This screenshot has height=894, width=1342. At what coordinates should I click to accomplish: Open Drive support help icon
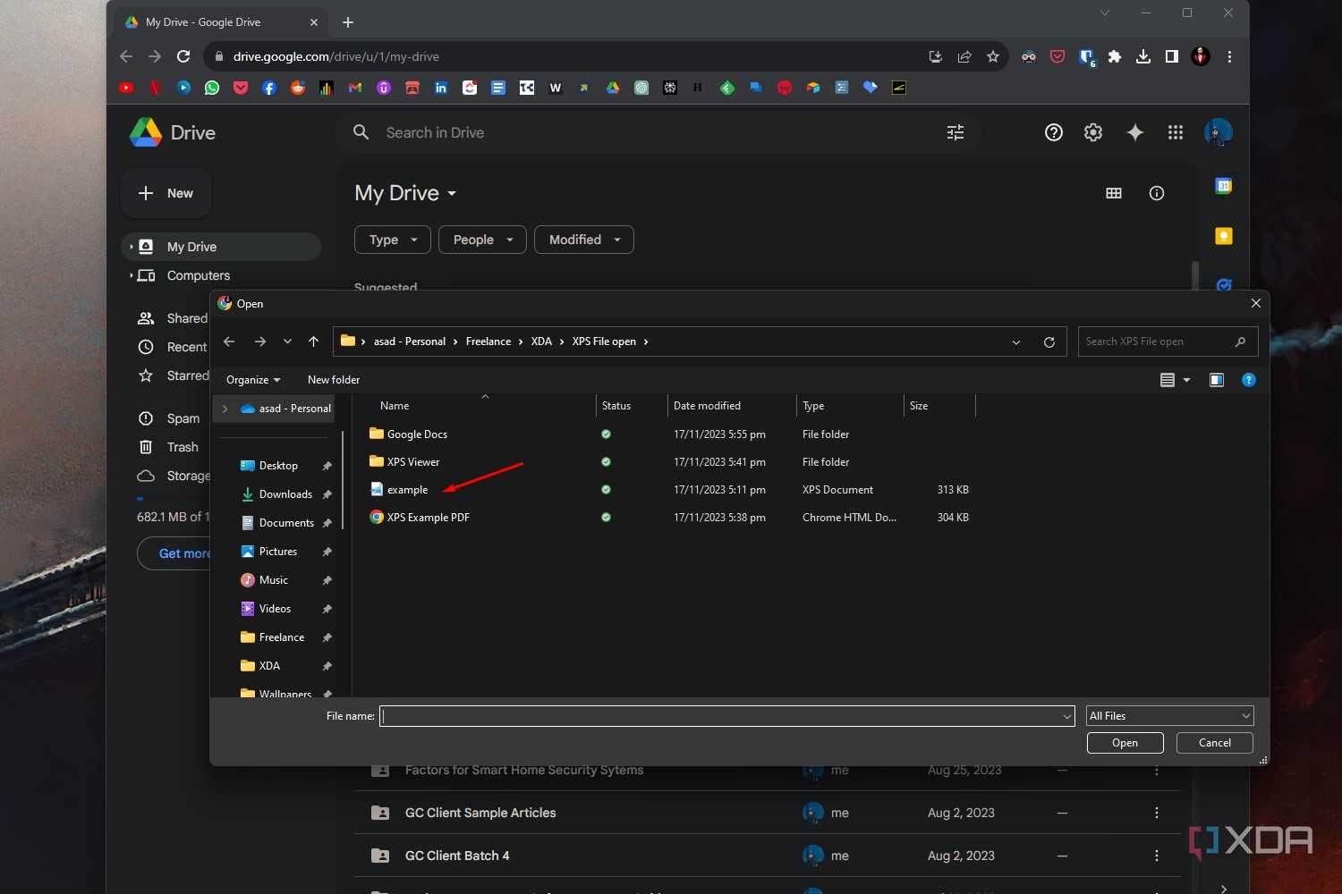point(1054,132)
